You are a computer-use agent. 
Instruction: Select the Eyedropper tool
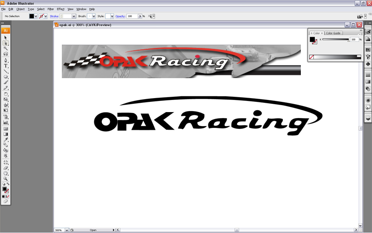pyautogui.click(x=6, y=140)
